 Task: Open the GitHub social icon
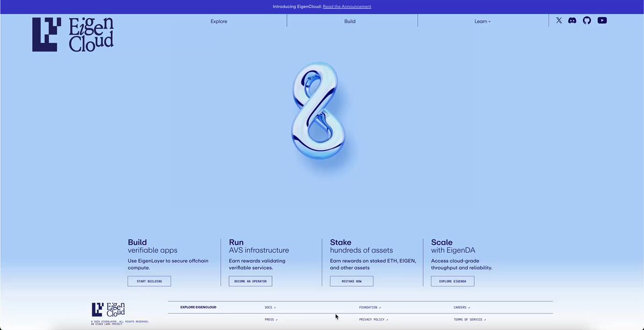pos(587,20)
